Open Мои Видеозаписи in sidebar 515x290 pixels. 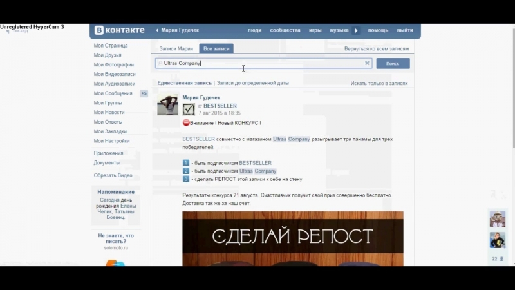tap(115, 74)
